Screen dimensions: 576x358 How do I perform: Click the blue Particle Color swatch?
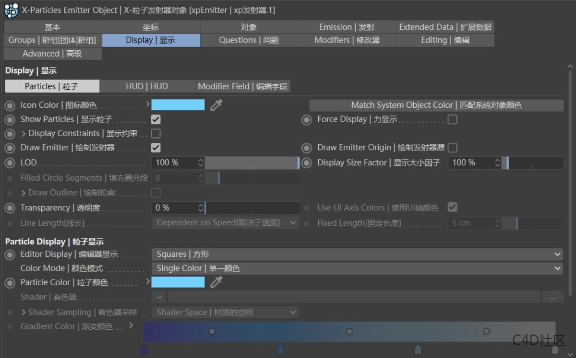178,282
